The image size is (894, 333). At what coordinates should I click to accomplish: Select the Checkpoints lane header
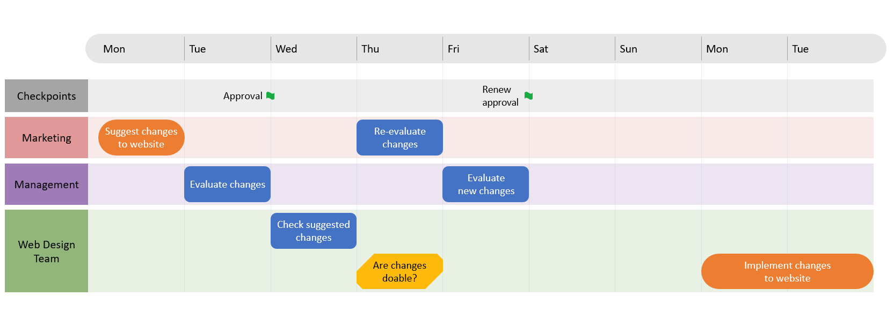coord(47,96)
